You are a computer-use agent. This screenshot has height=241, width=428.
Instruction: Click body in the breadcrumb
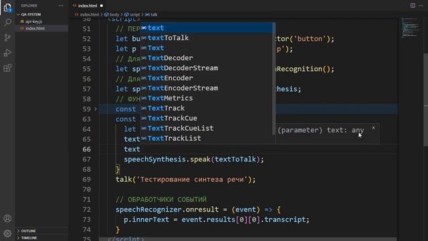(x=114, y=15)
